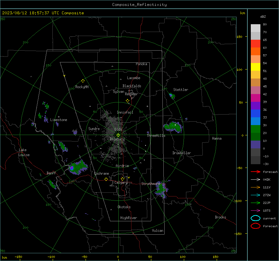Click the Ponoka town label

pos(141,64)
